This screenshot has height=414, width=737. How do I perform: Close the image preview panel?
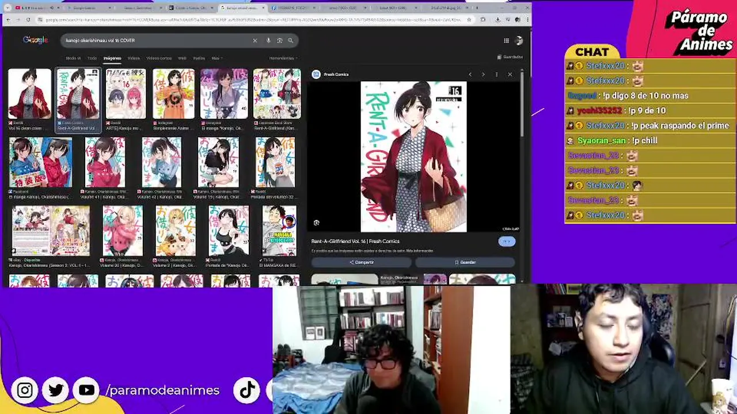[x=510, y=74]
